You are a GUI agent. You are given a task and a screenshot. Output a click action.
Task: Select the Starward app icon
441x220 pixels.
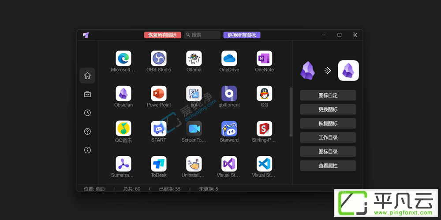tap(229, 128)
